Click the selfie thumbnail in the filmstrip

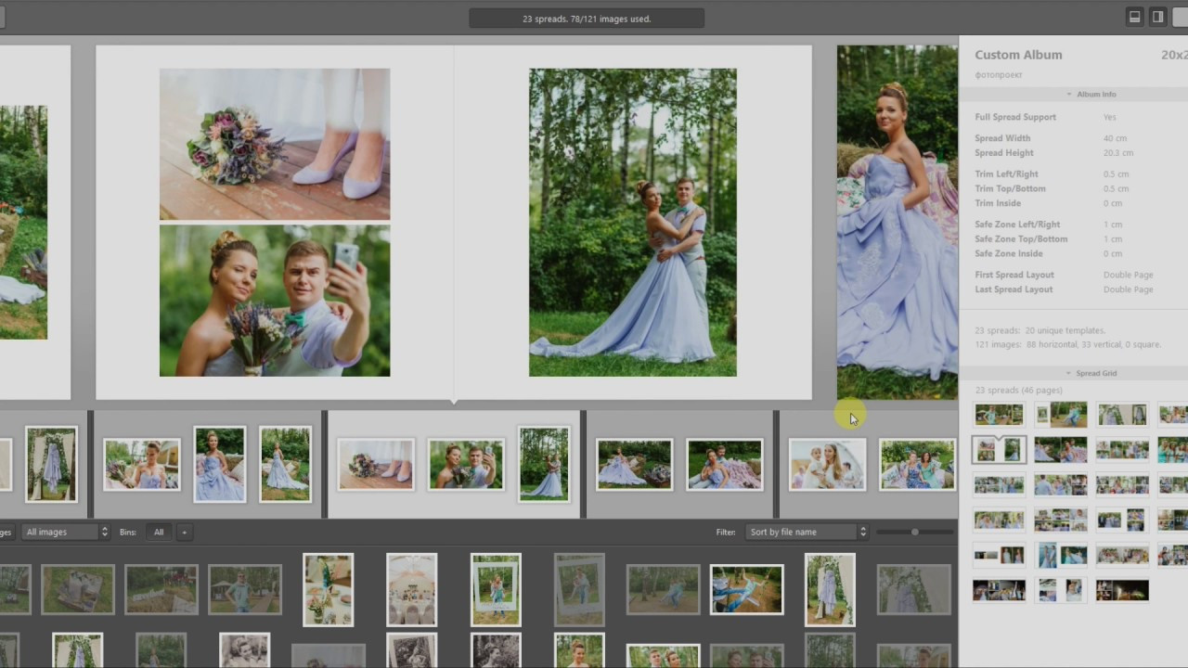point(466,465)
